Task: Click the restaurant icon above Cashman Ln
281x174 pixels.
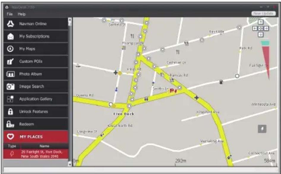Action: pyautogui.click(x=178, y=52)
